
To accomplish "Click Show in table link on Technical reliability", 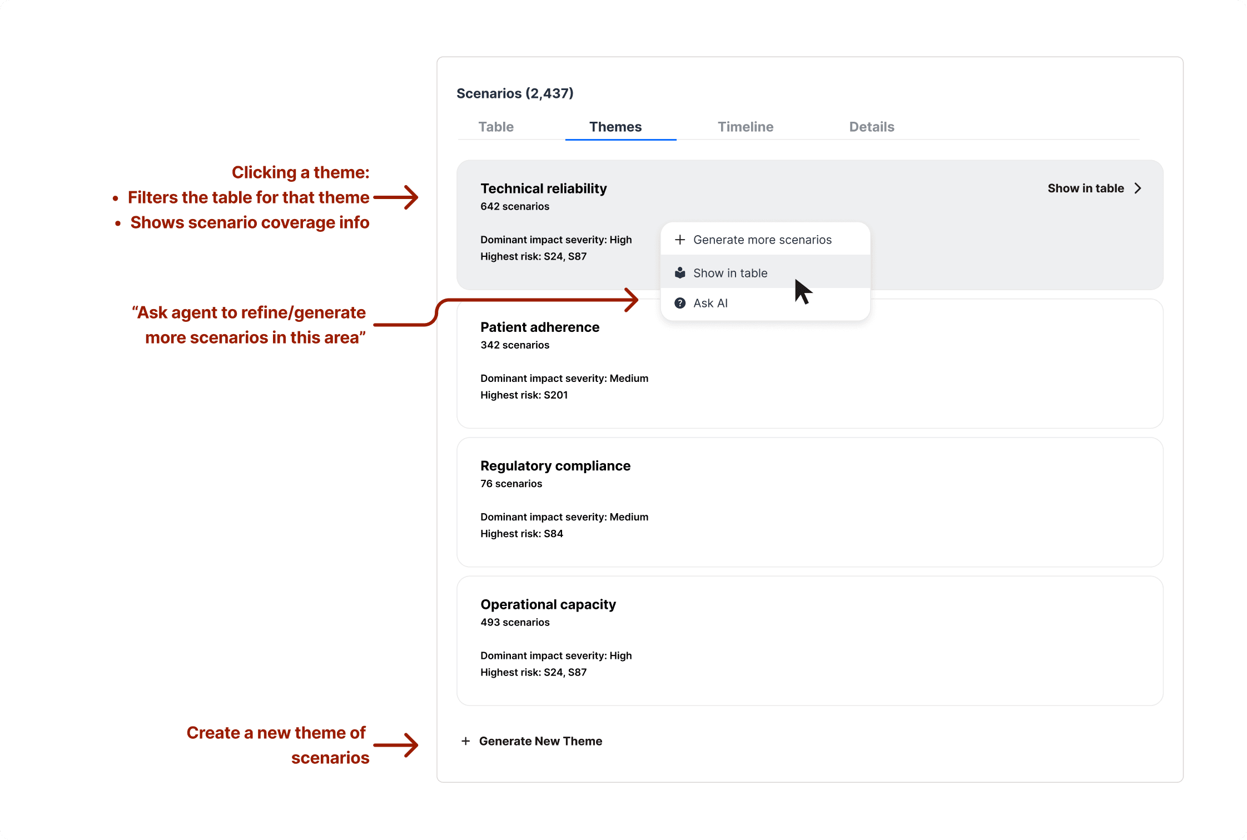I will pyautogui.click(x=1085, y=188).
